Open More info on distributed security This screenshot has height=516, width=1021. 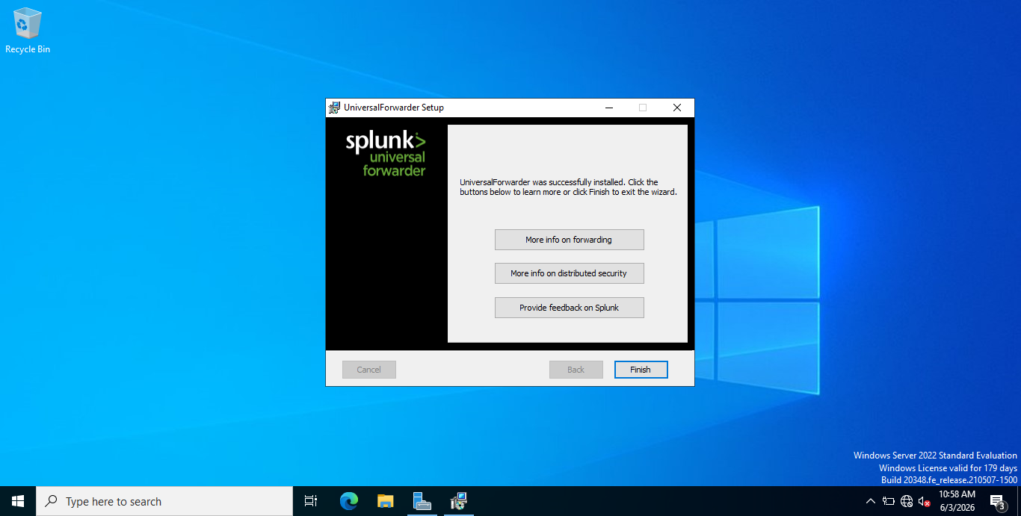[569, 273]
